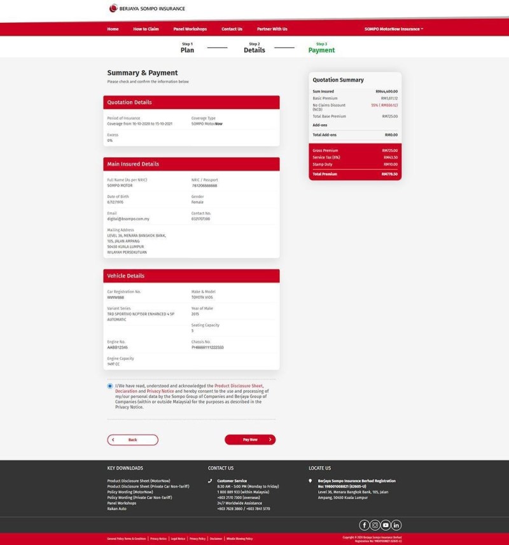
Task: Open General Policy Terms & Condition link
Action: coord(127,539)
